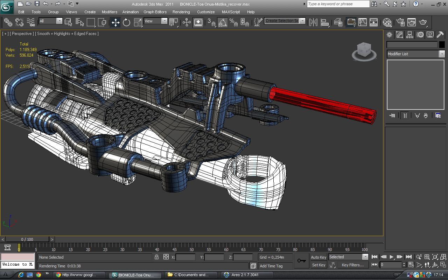Screen dimensions: 448x280
Task: Open the Hierarchy command panel tab
Action: [409, 35]
